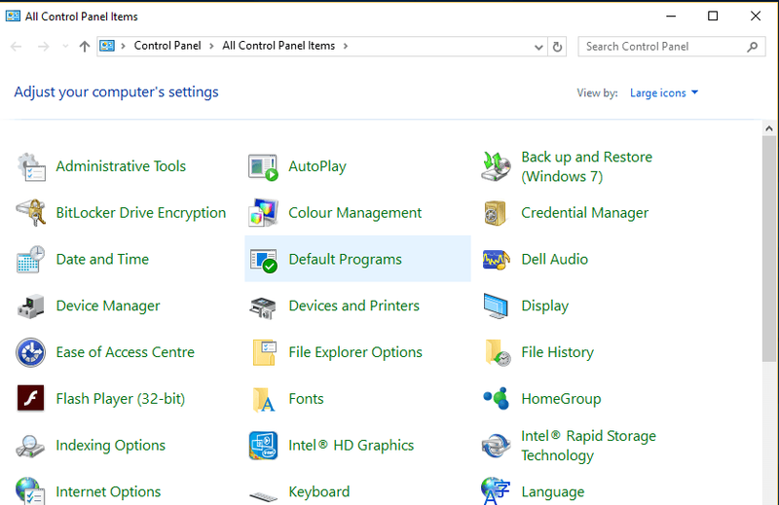Click File Explorer Options folder icon

pos(264,352)
